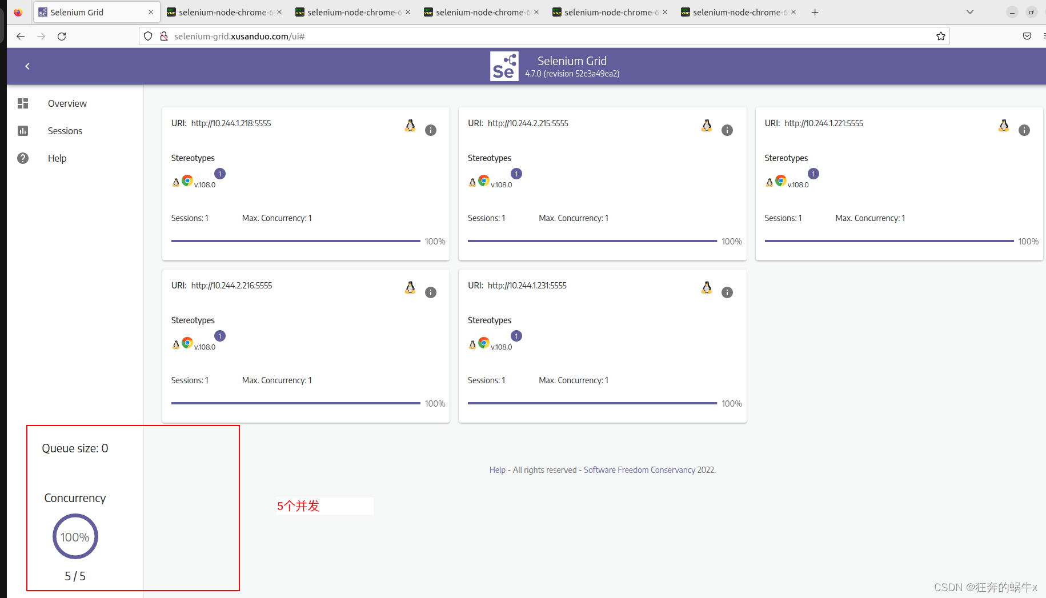Image resolution: width=1046 pixels, height=598 pixels.
Task: Click the Queue size: 0 text
Action: [75, 448]
